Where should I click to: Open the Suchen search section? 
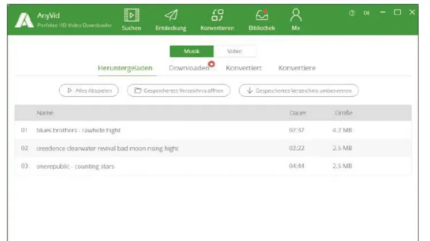coord(131,19)
